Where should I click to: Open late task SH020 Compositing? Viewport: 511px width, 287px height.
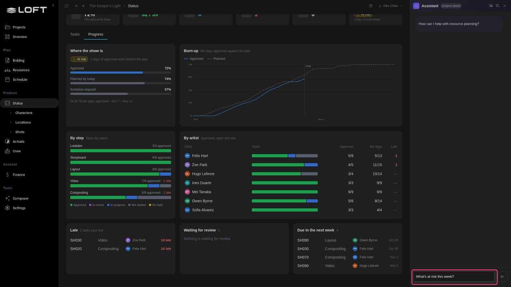(121, 249)
